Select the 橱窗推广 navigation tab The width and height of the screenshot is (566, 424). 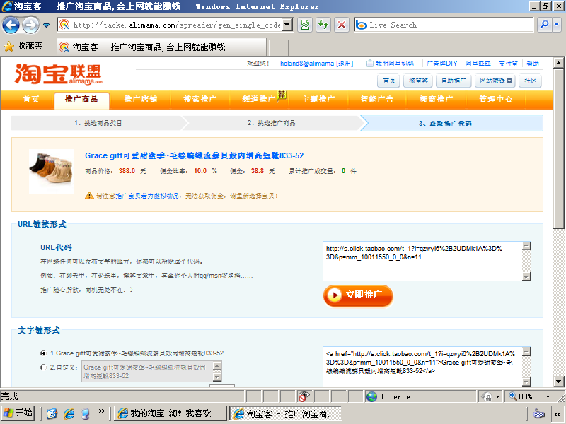pyautogui.click(x=436, y=99)
